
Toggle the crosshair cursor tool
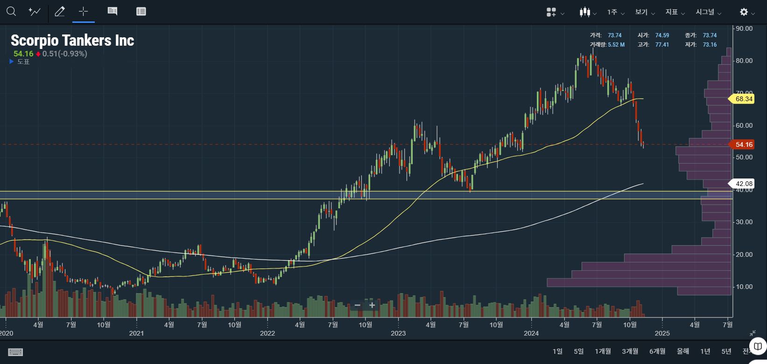(84, 12)
